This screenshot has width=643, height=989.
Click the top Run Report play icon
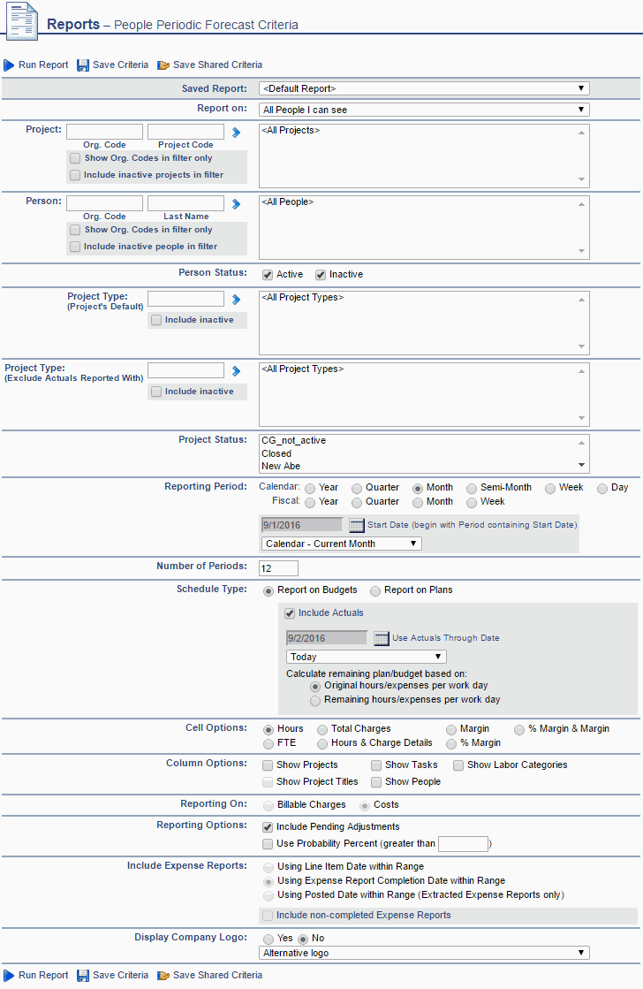[9, 65]
